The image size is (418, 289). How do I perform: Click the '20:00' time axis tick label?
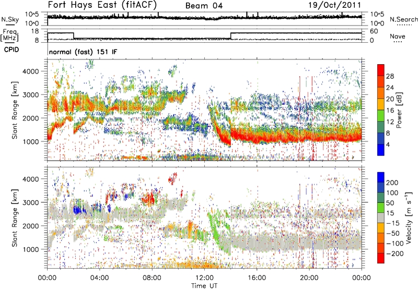[x=309, y=278]
